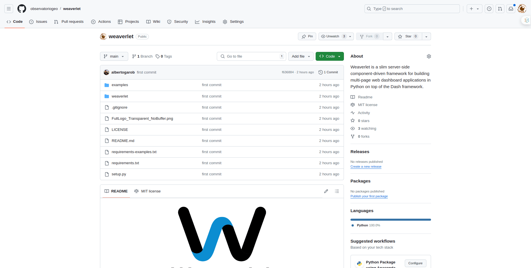Open FullLogo_Transparent_NoBuffer.png file
The height and width of the screenshot is (268, 531).
[142, 119]
